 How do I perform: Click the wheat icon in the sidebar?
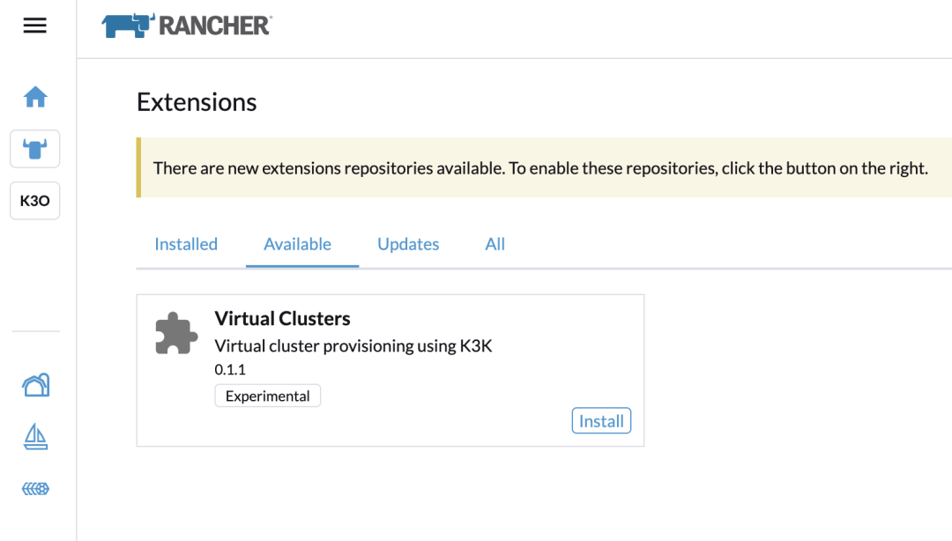click(35, 489)
